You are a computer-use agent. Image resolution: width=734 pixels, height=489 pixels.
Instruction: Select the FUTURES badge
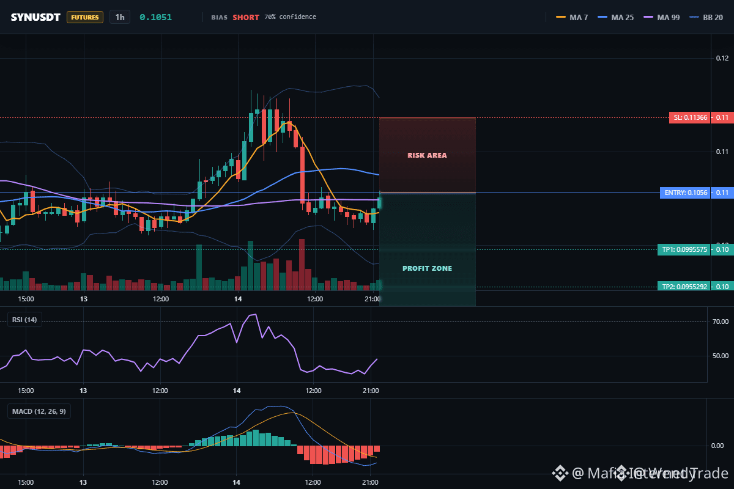(85, 17)
